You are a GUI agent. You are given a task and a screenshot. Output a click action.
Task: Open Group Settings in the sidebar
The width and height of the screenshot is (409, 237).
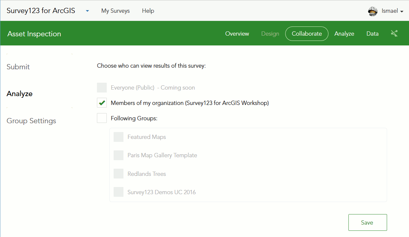(31, 121)
